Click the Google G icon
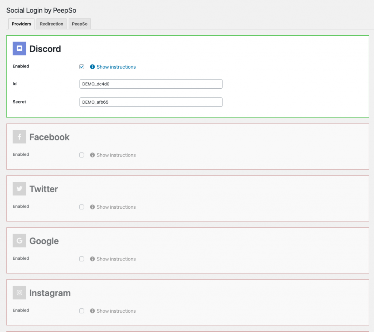Screen dimensions: 374x332 [20, 241]
